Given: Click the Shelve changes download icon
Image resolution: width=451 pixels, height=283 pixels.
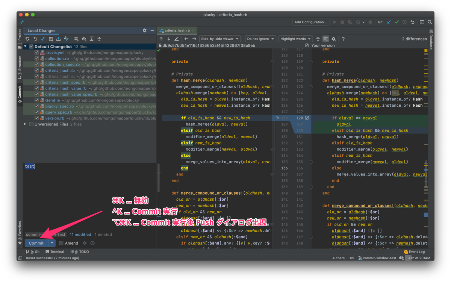Looking at the screenshot, I should [58, 39].
